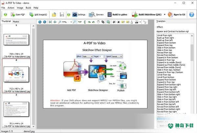Click the blue arrow icon beside fit icon
The height and width of the screenshot is (133, 197).
[x=55, y=22]
